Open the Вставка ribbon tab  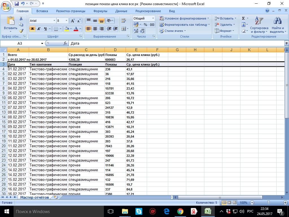point(42,11)
